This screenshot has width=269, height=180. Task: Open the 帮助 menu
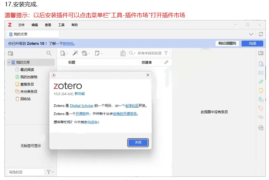tap(75, 25)
